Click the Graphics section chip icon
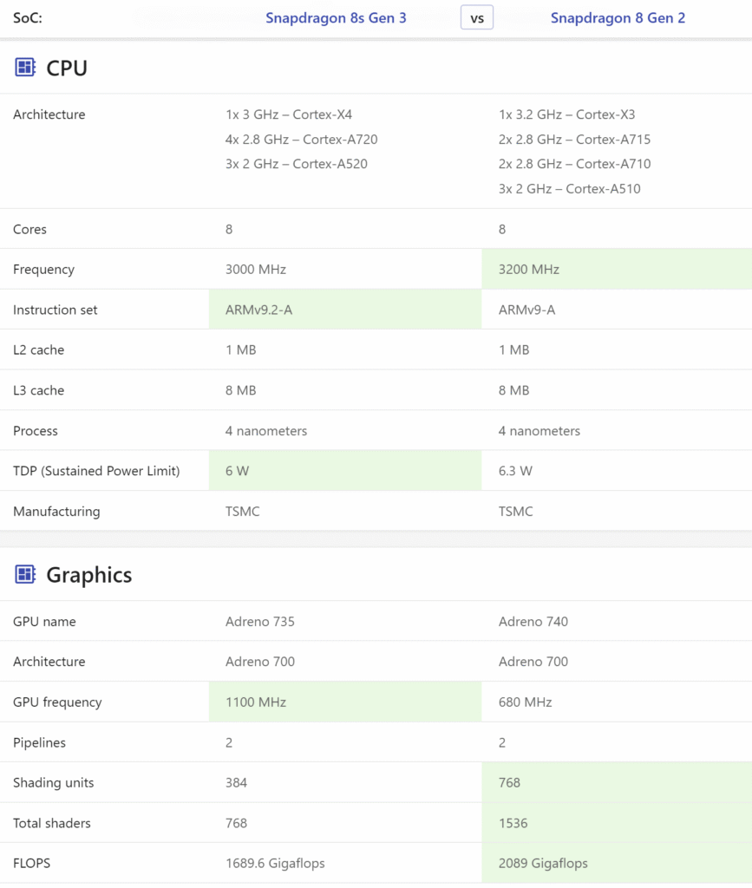 [25, 574]
